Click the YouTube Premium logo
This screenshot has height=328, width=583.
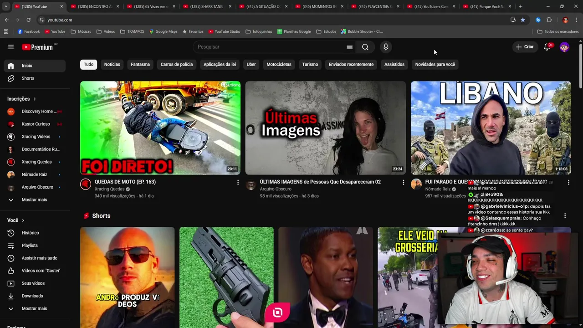(x=37, y=47)
